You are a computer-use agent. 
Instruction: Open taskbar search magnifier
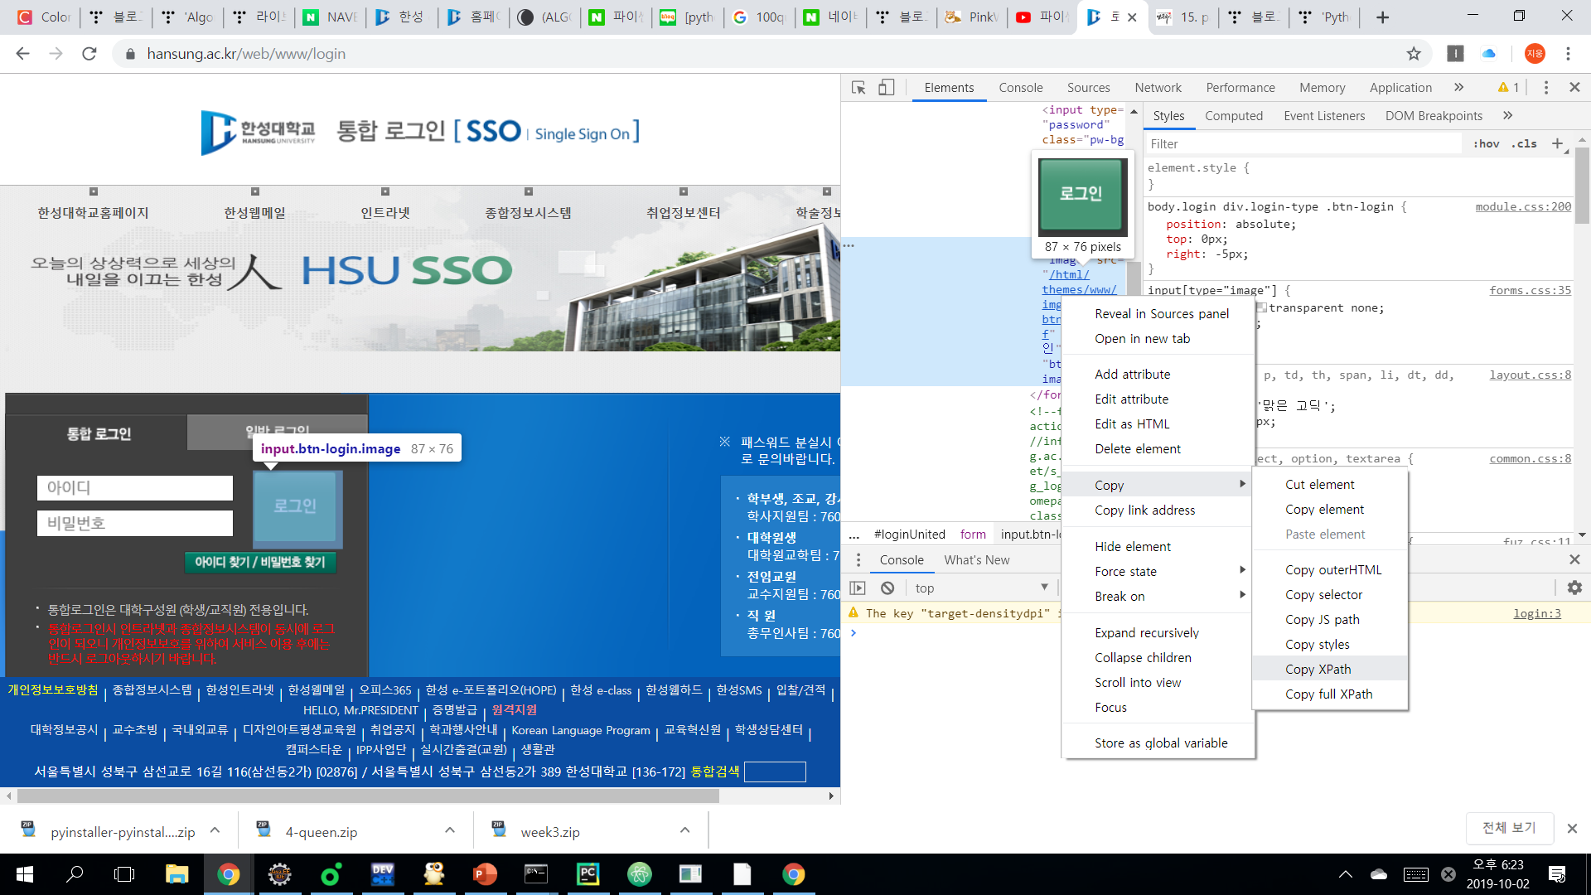tap(75, 874)
